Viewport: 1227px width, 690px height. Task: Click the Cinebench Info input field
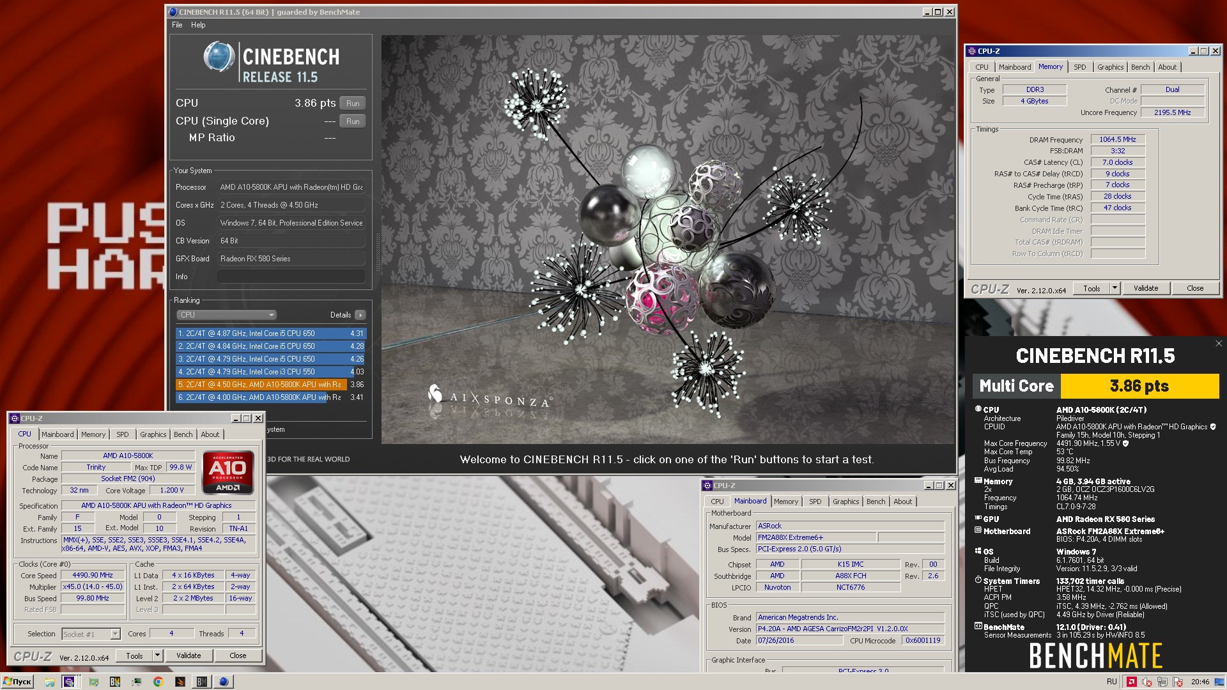point(291,277)
